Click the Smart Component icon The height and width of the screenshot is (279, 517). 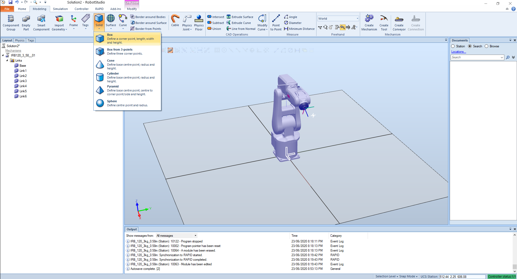pos(41,22)
